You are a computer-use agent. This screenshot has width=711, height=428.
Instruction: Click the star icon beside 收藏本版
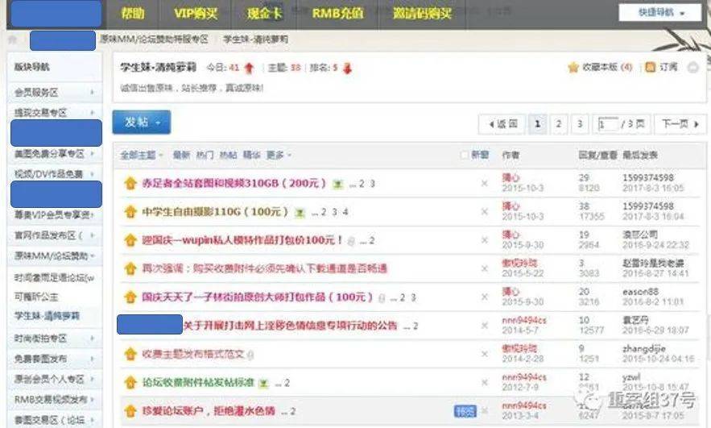coord(573,68)
